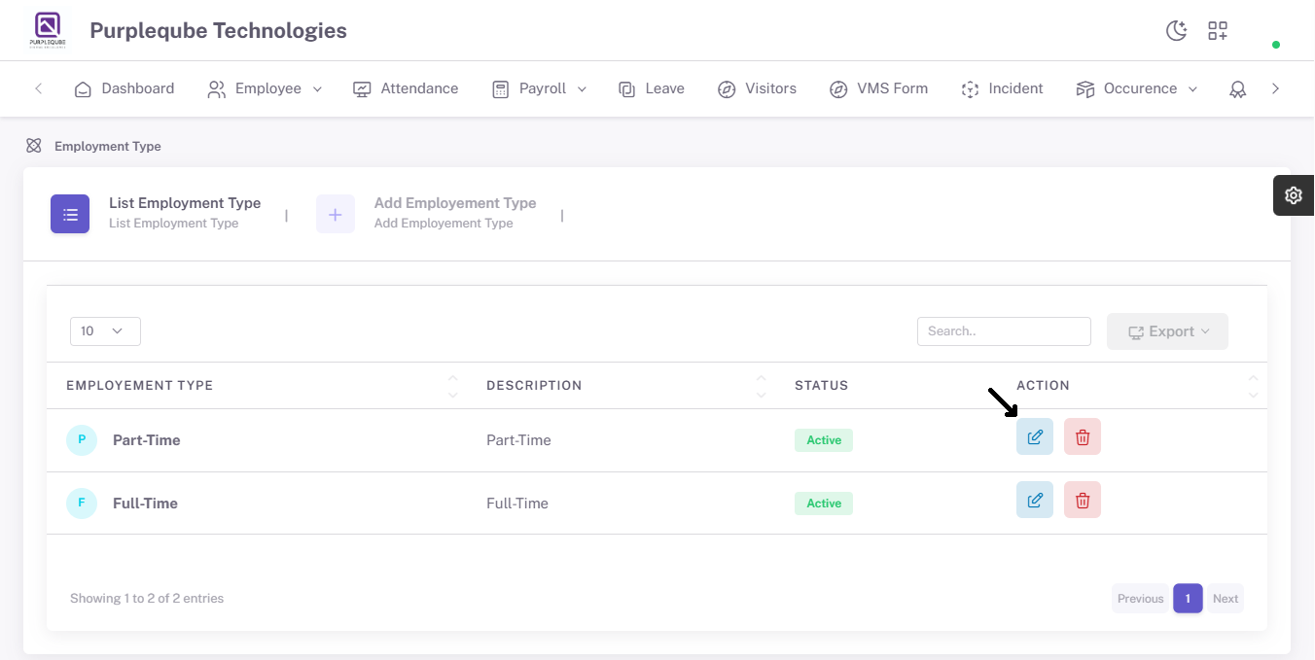Click the Part-Time description cell
Viewport: 1315px width, 660px height.
[x=518, y=440]
